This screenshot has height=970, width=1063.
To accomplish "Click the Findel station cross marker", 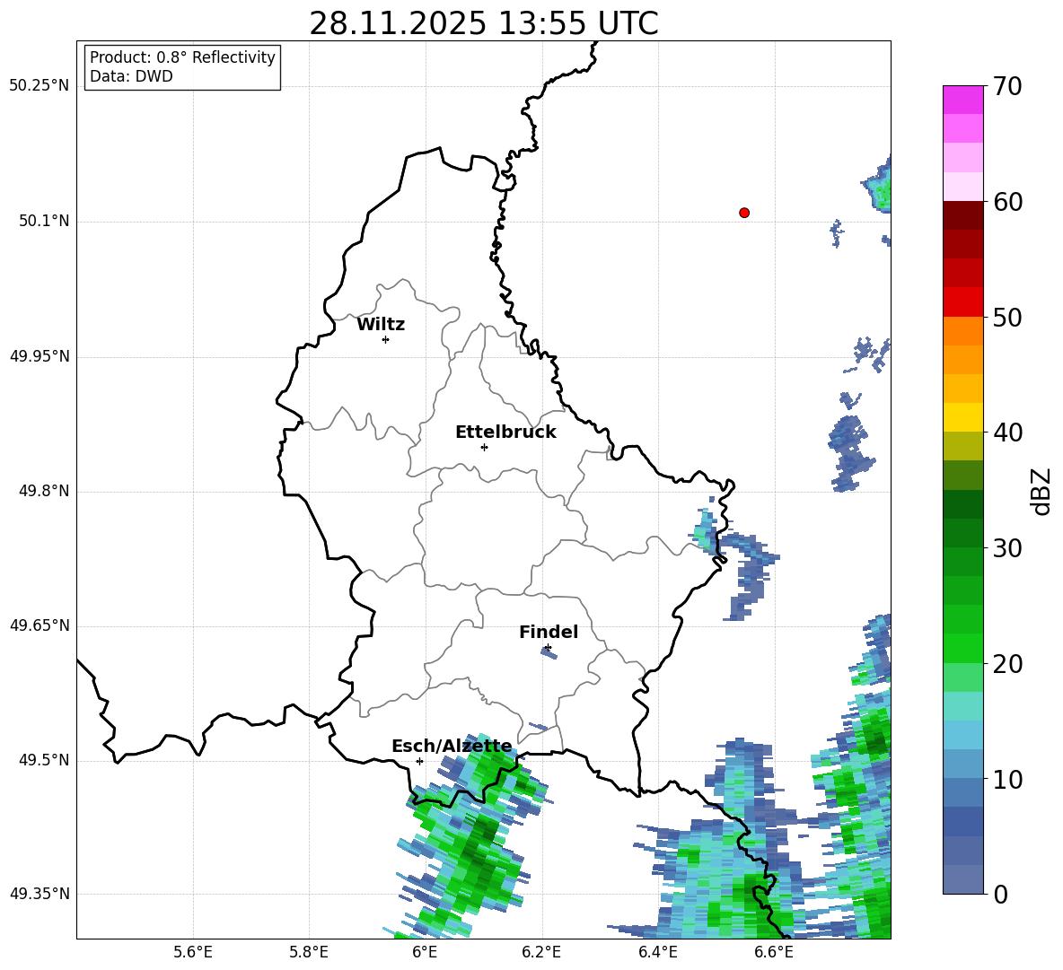I will (x=548, y=648).
